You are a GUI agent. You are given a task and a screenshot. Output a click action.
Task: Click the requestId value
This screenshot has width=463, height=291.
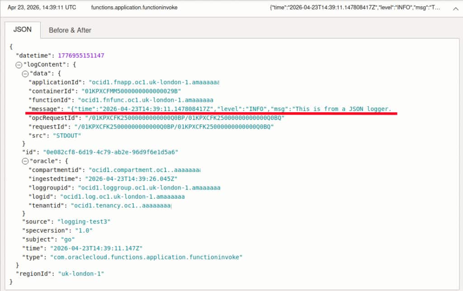click(174, 126)
